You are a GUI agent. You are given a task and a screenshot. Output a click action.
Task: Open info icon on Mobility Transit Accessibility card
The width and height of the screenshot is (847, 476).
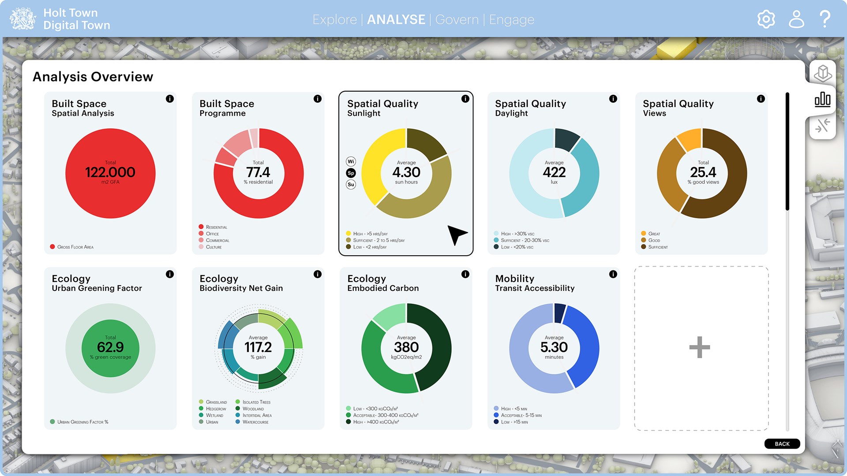pos(613,274)
